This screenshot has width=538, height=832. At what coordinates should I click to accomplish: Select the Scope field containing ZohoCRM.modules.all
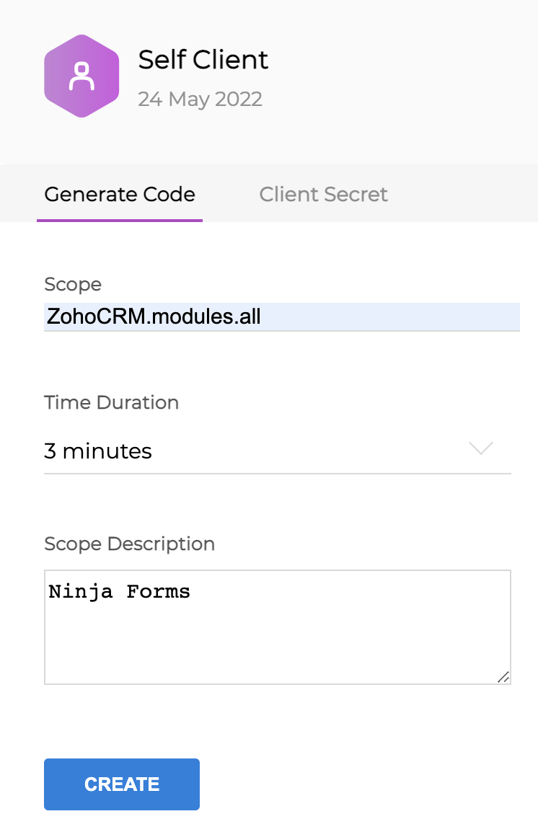281,316
